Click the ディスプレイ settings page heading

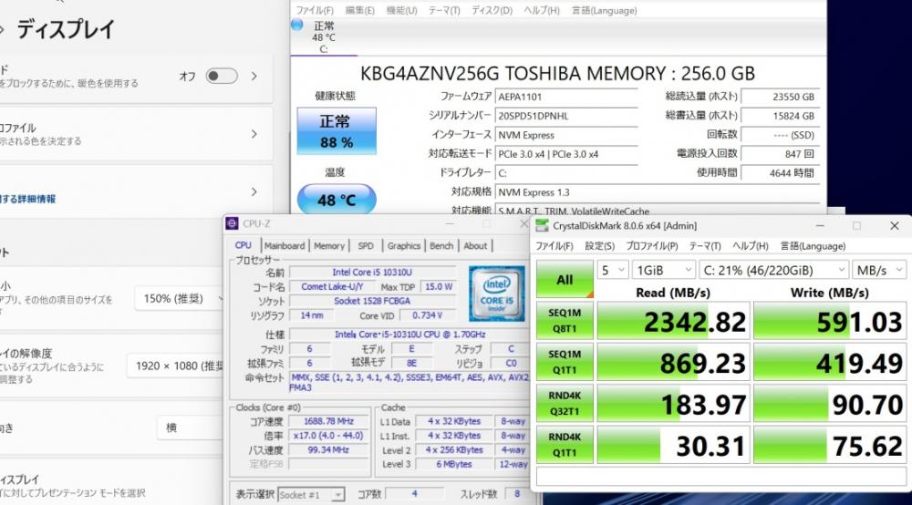[66, 29]
